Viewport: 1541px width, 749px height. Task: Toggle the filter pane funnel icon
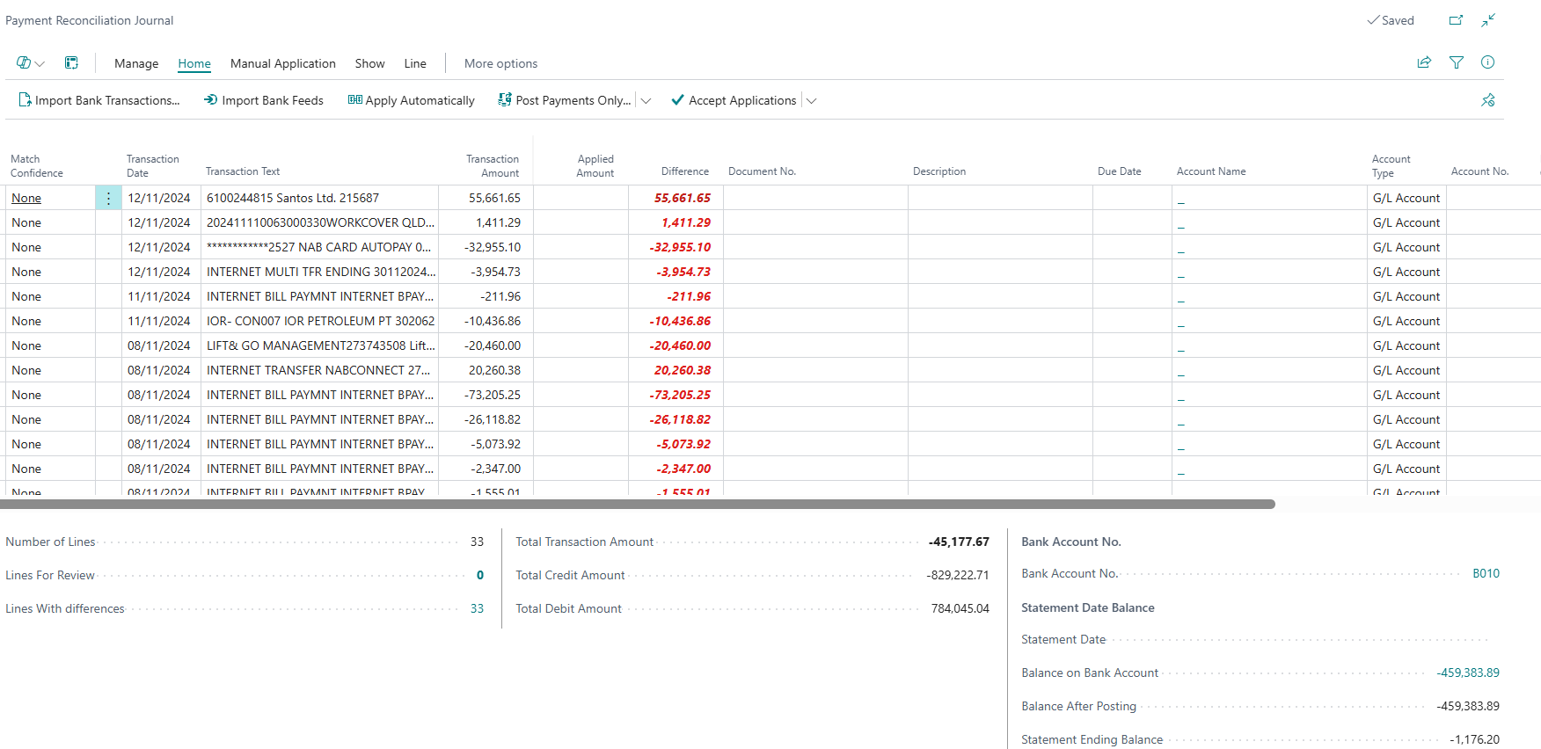click(x=1457, y=62)
